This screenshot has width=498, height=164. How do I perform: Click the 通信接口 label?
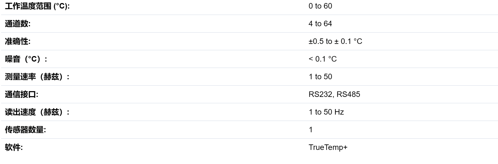[22, 94]
